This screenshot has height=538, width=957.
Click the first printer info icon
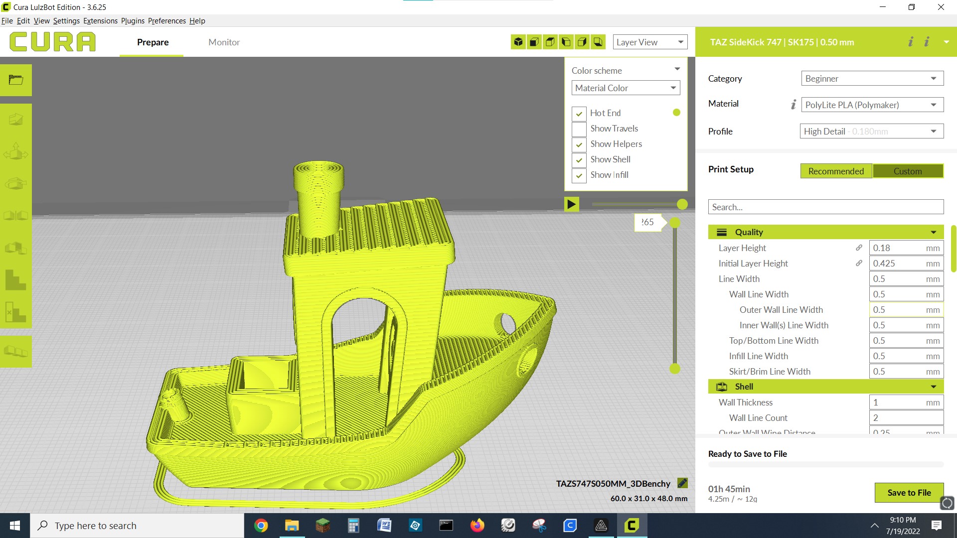click(x=911, y=42)
